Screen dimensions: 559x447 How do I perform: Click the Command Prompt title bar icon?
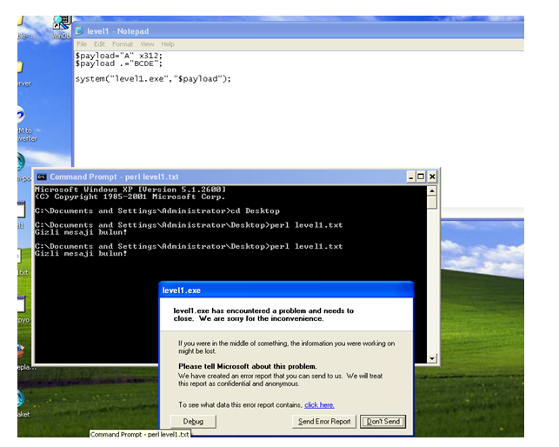pos(42,177)
